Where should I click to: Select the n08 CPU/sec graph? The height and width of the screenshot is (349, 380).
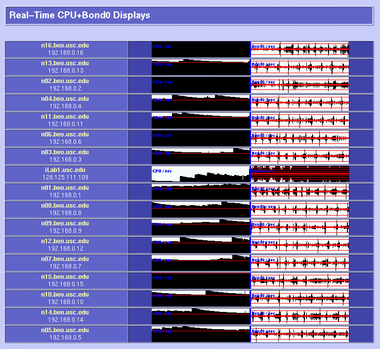[201, 210]
